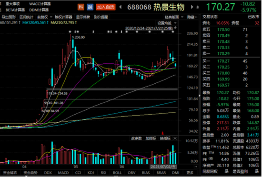Open 区间统计 interval statistics
This screenshot has height=177, width=262.
(x=26, y=17)
